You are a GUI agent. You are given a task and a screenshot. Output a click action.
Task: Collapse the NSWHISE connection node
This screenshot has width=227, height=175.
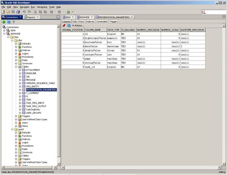coord(4,34)
